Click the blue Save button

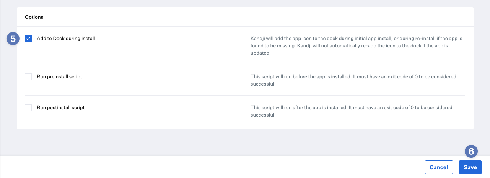coord(470,167)
